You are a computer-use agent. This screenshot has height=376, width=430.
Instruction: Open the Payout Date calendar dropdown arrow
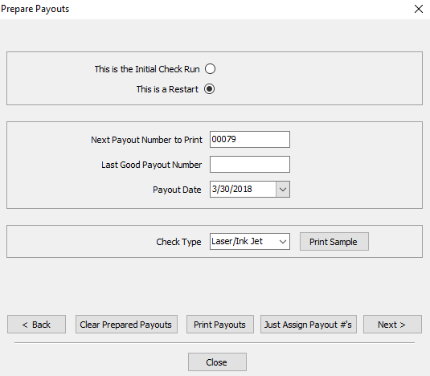tap(283, 189)
